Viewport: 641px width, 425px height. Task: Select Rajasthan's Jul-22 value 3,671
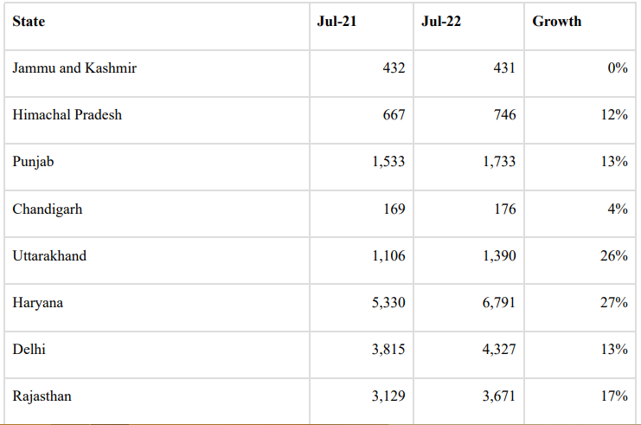coord(499,396)
